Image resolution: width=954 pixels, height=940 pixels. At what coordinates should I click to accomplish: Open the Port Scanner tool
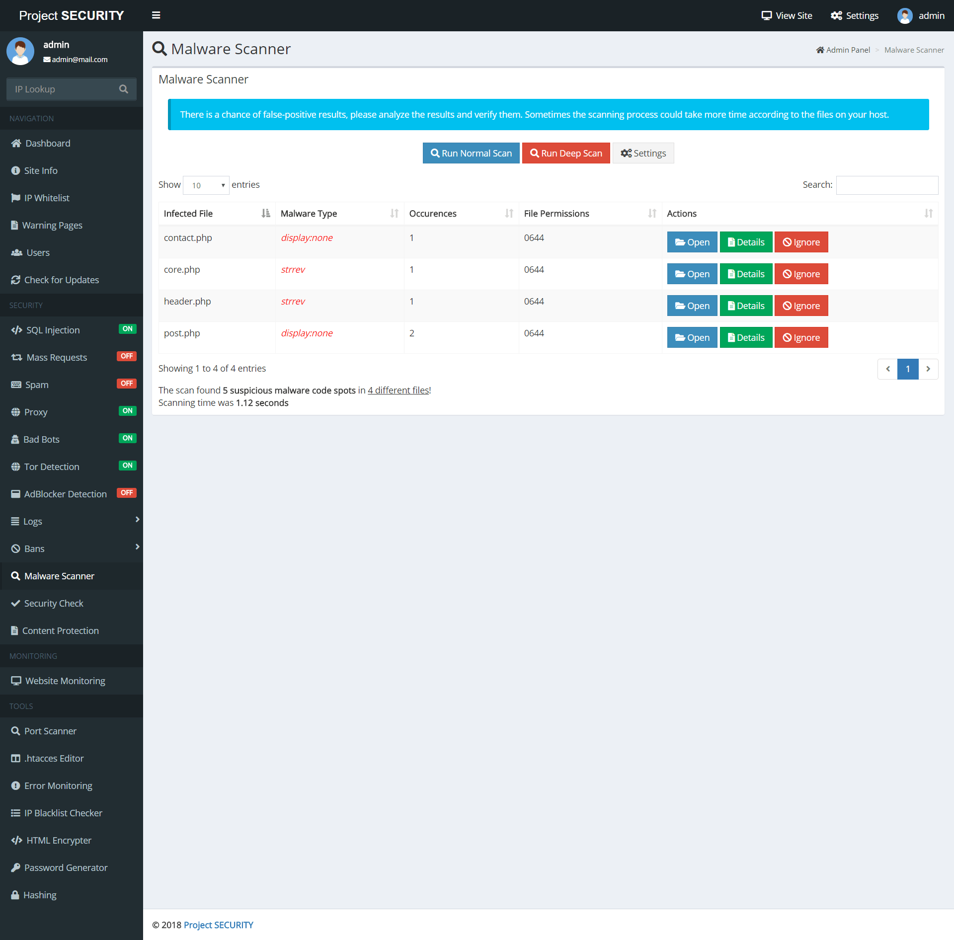(50, 731)
